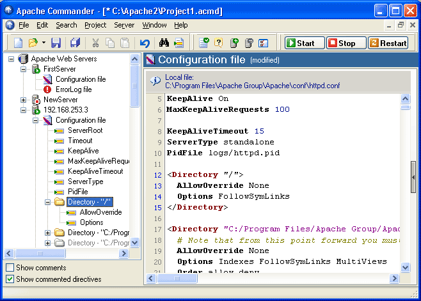Image resolution: width=421 pixels, height=301 pixels.
Task: Click the Open project folder icon
Action: pyautogui.click(x=33, y=43)
